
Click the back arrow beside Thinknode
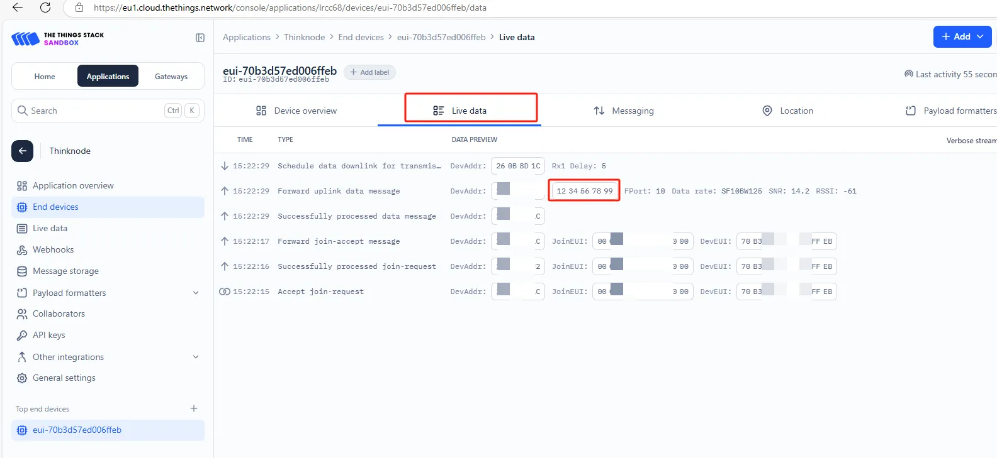(x=22, y=151)
